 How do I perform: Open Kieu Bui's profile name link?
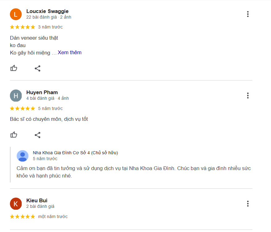click(37, 200)
